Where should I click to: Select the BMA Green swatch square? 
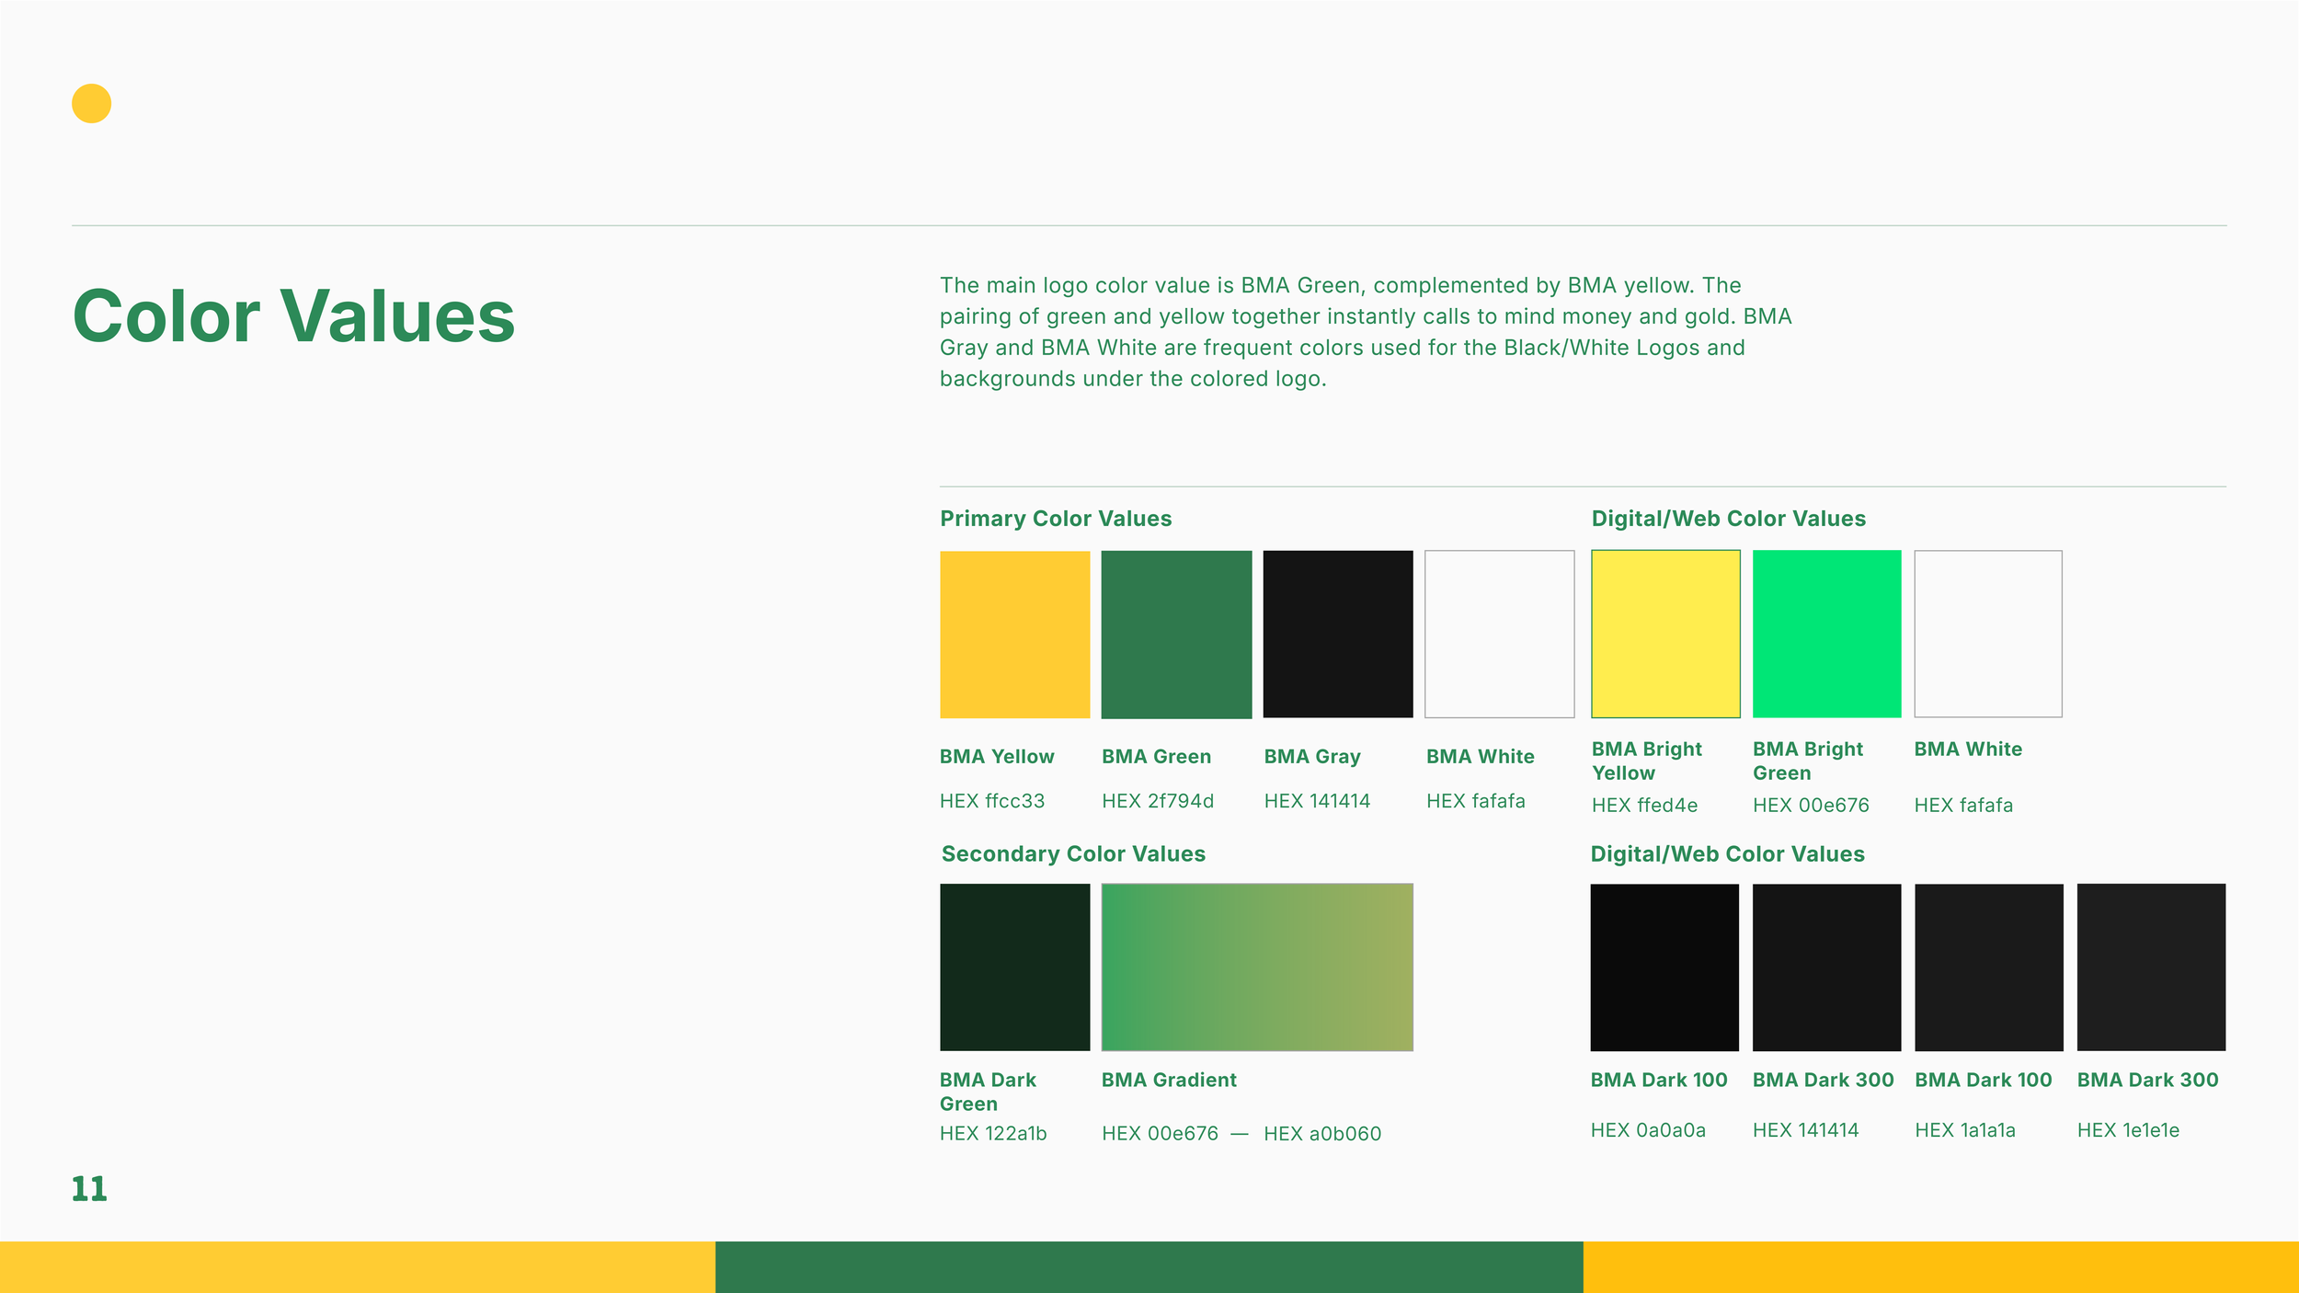(x=1176, y=635)
